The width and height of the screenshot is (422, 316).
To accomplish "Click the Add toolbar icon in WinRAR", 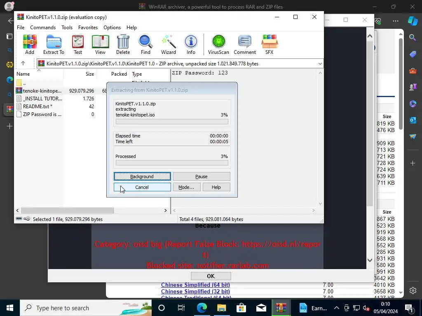I will pyautogui.click(x=30, y=44).
